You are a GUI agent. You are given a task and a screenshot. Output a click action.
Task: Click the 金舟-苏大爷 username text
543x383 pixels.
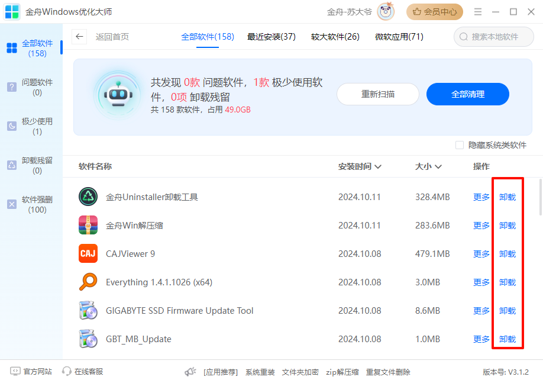349,12
